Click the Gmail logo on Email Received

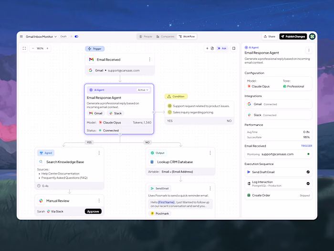coord(92,59)
